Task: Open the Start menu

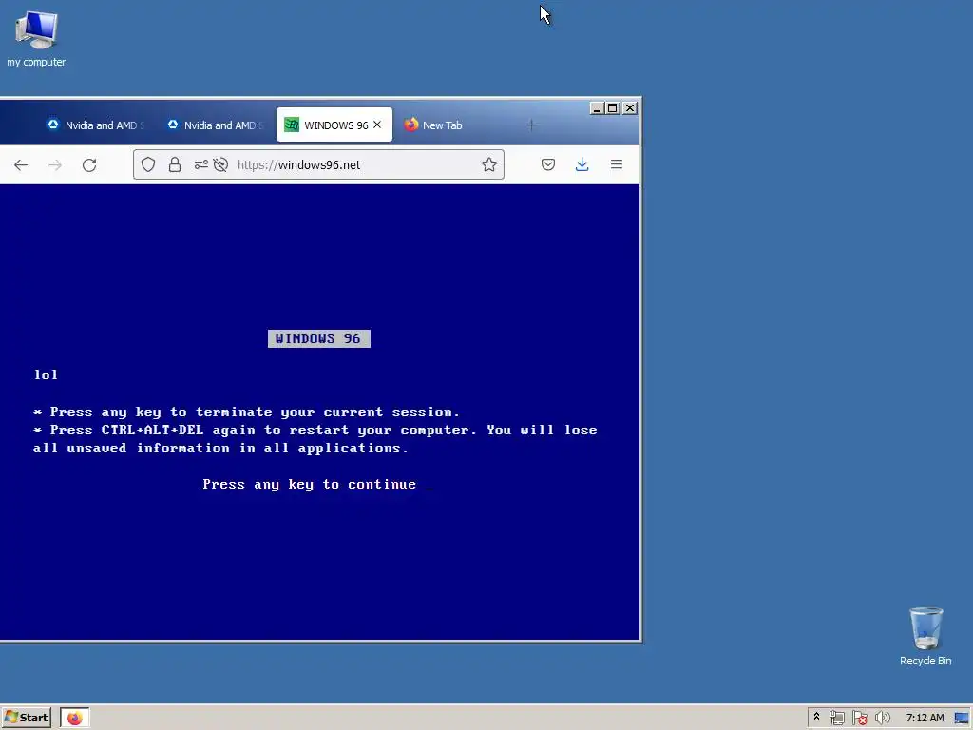Action: point(26,718)
